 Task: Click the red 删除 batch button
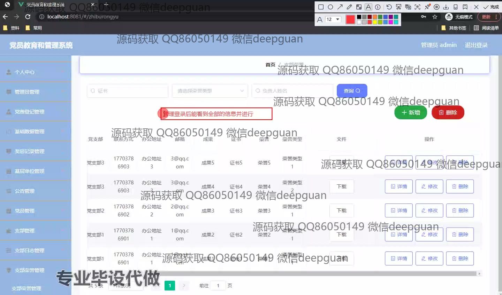[448, 112]
